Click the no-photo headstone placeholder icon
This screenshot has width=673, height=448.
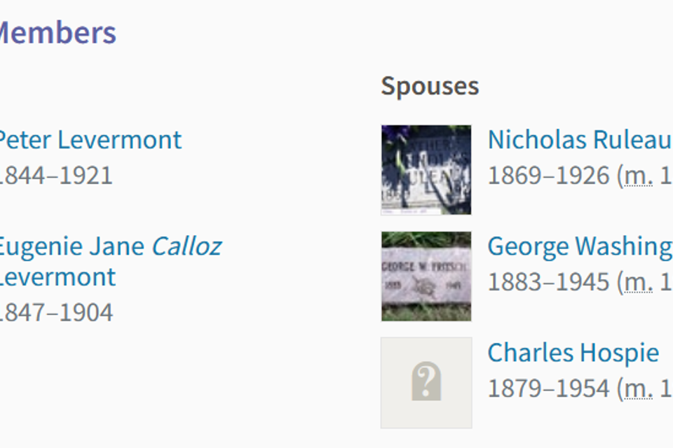coord(426,383)
